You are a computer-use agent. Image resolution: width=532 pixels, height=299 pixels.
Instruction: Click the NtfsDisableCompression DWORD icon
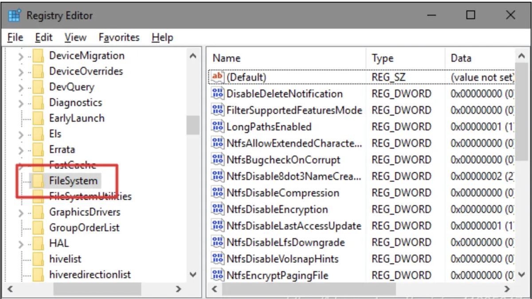click(218, 193)
